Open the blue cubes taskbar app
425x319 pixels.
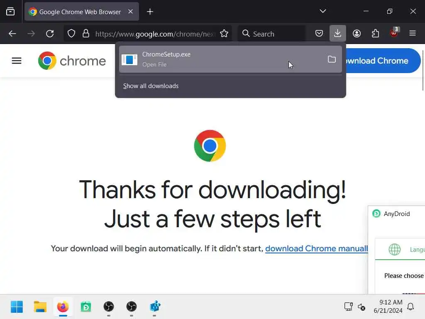click(x=155, y=307)
